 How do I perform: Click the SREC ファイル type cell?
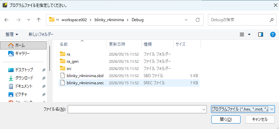pos(154,83)
